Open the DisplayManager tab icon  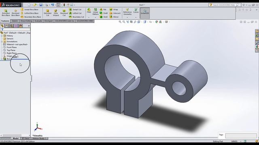tap(21, 26)
